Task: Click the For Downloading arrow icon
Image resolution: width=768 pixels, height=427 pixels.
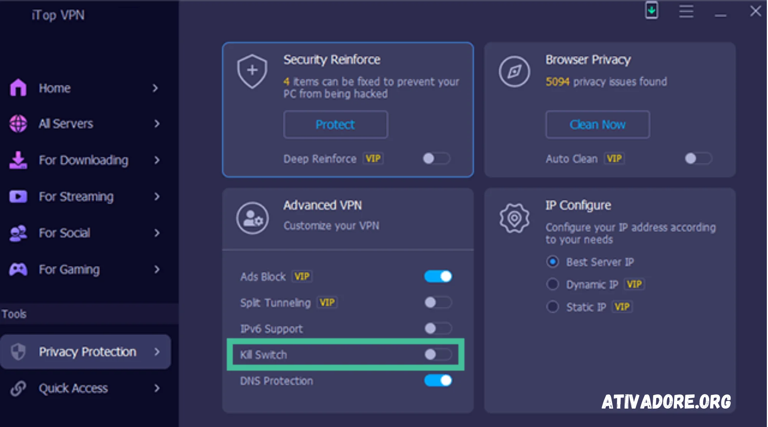Action: [x=18, y=160]
